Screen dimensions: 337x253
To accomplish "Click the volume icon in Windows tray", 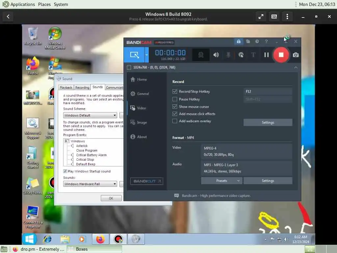I will (x=286, y=239).
